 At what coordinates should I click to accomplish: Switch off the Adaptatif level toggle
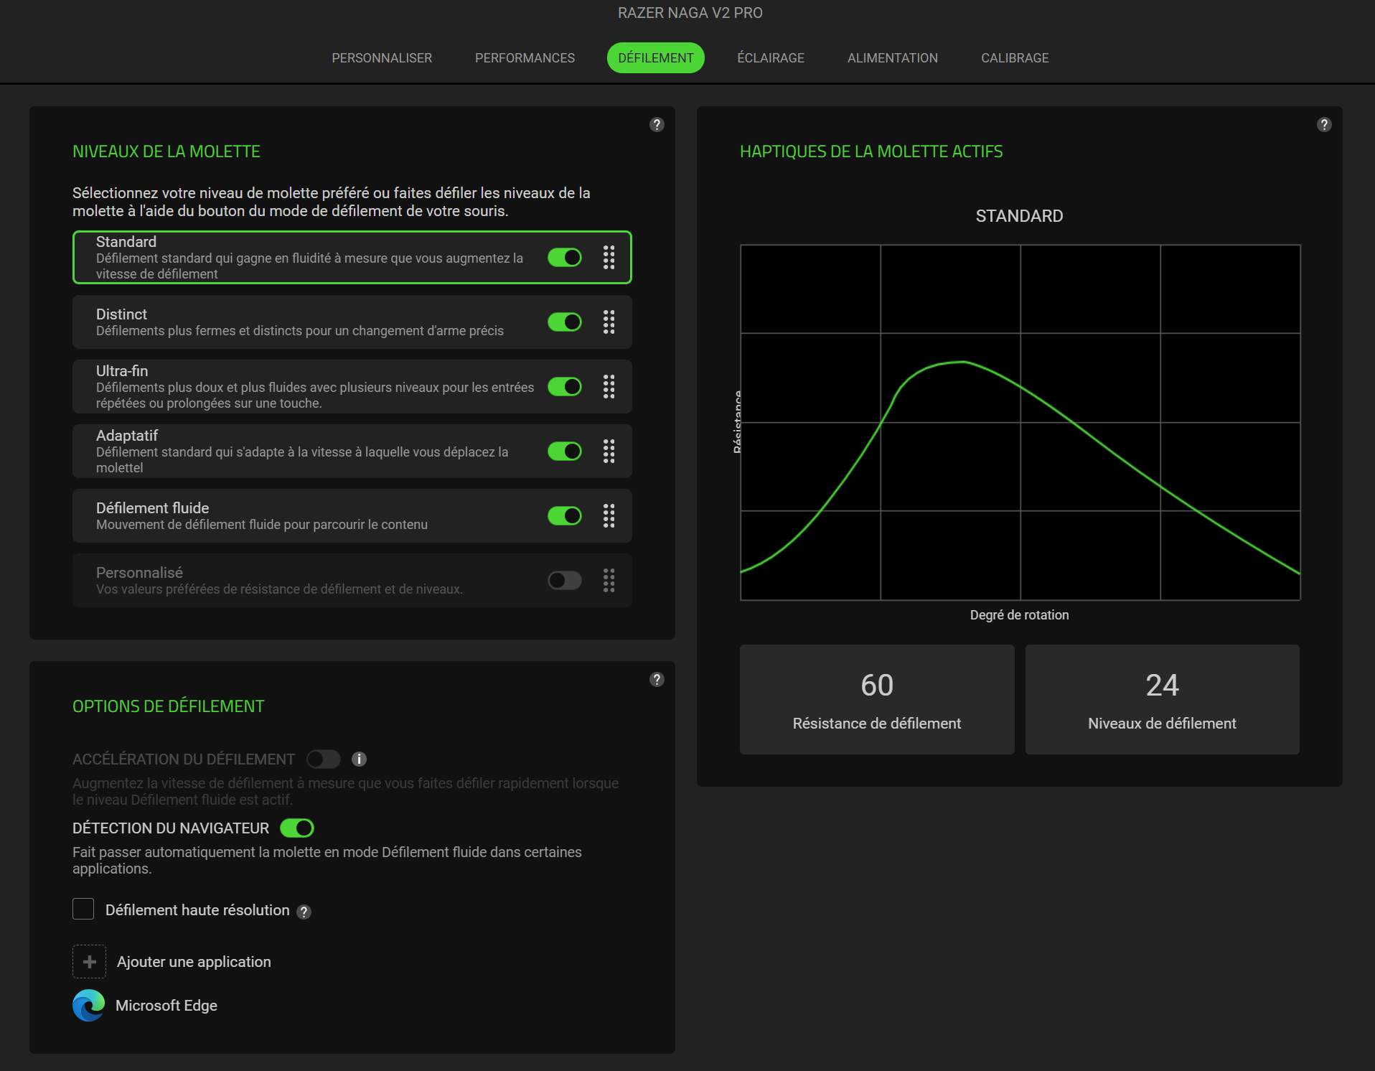[565, 451]
